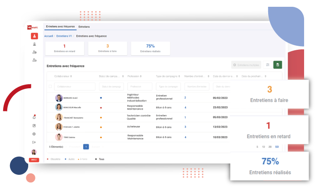Screen dimensions: 315x192
Task: Click the Entretiens multiples button
Action: 246,65
